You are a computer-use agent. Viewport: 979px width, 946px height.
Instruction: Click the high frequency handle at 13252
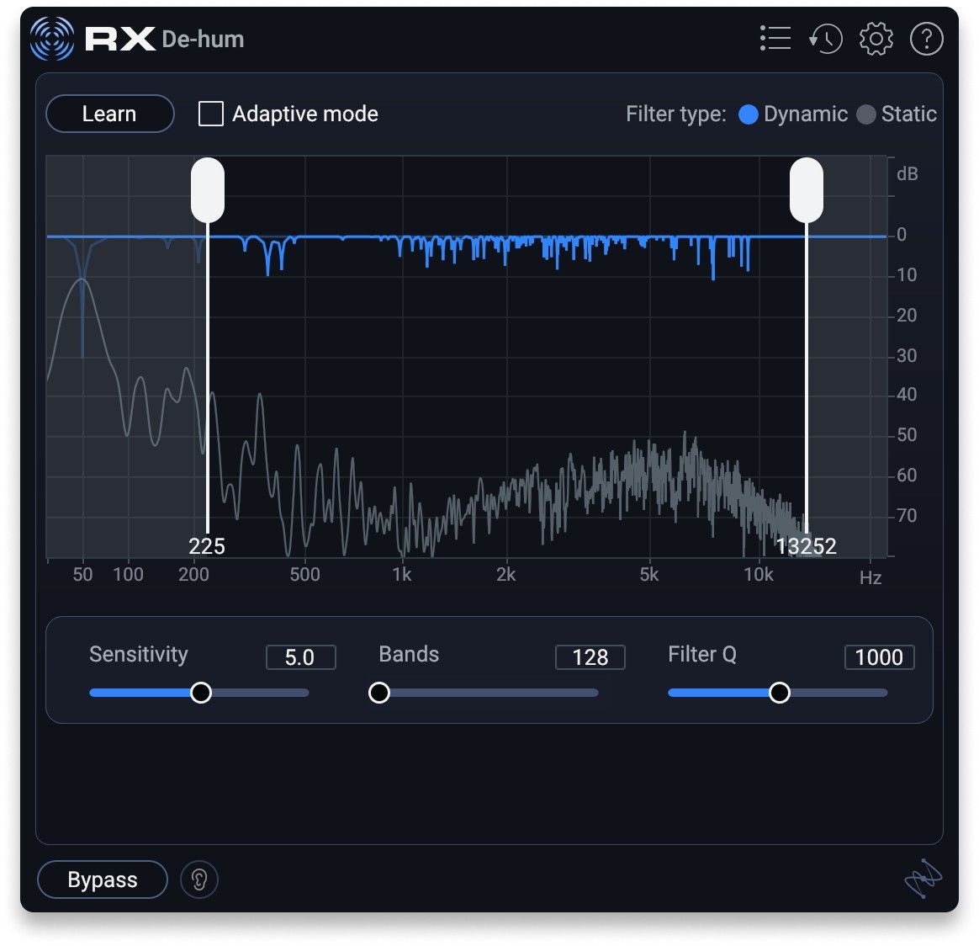[806, 190]
